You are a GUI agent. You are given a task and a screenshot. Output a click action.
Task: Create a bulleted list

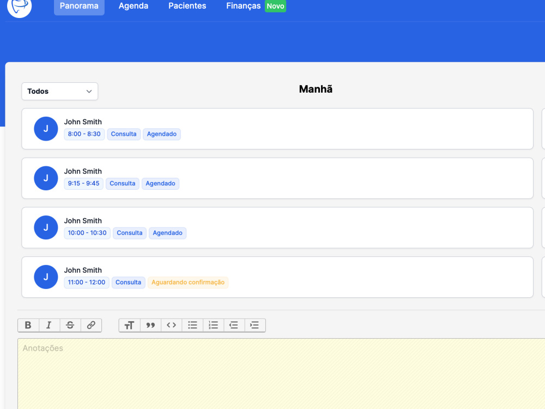tap(192, 325)
